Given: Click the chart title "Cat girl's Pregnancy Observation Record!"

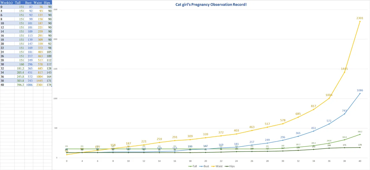Looking at the screenshot, I should pos(211,5).
